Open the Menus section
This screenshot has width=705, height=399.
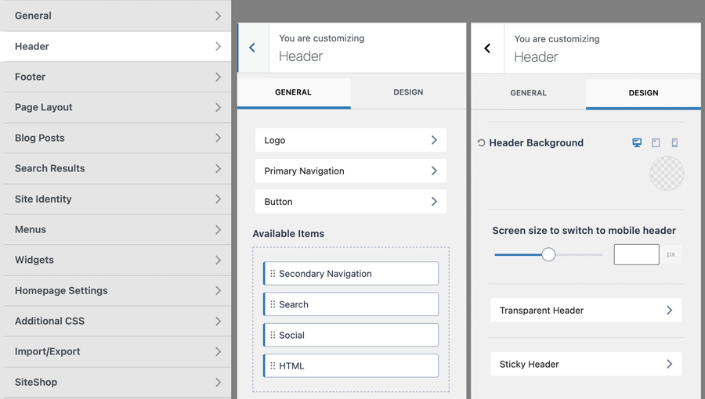[x=117, y=229]
